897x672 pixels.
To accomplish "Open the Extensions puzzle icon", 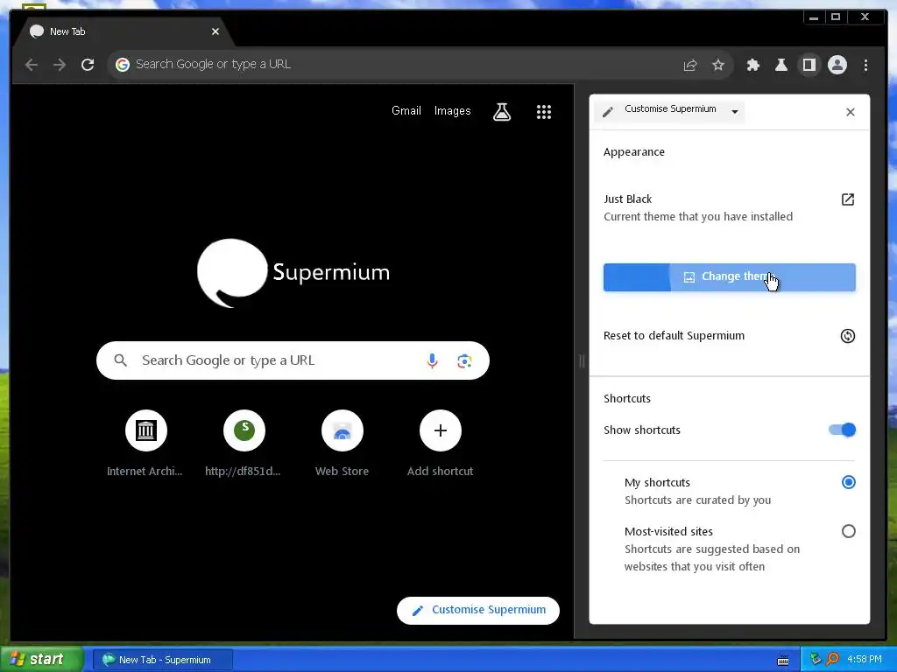I will (753, 65).
